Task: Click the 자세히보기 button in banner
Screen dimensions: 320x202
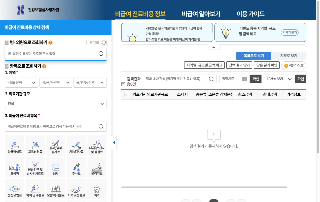Action: (x=290, y=33)
